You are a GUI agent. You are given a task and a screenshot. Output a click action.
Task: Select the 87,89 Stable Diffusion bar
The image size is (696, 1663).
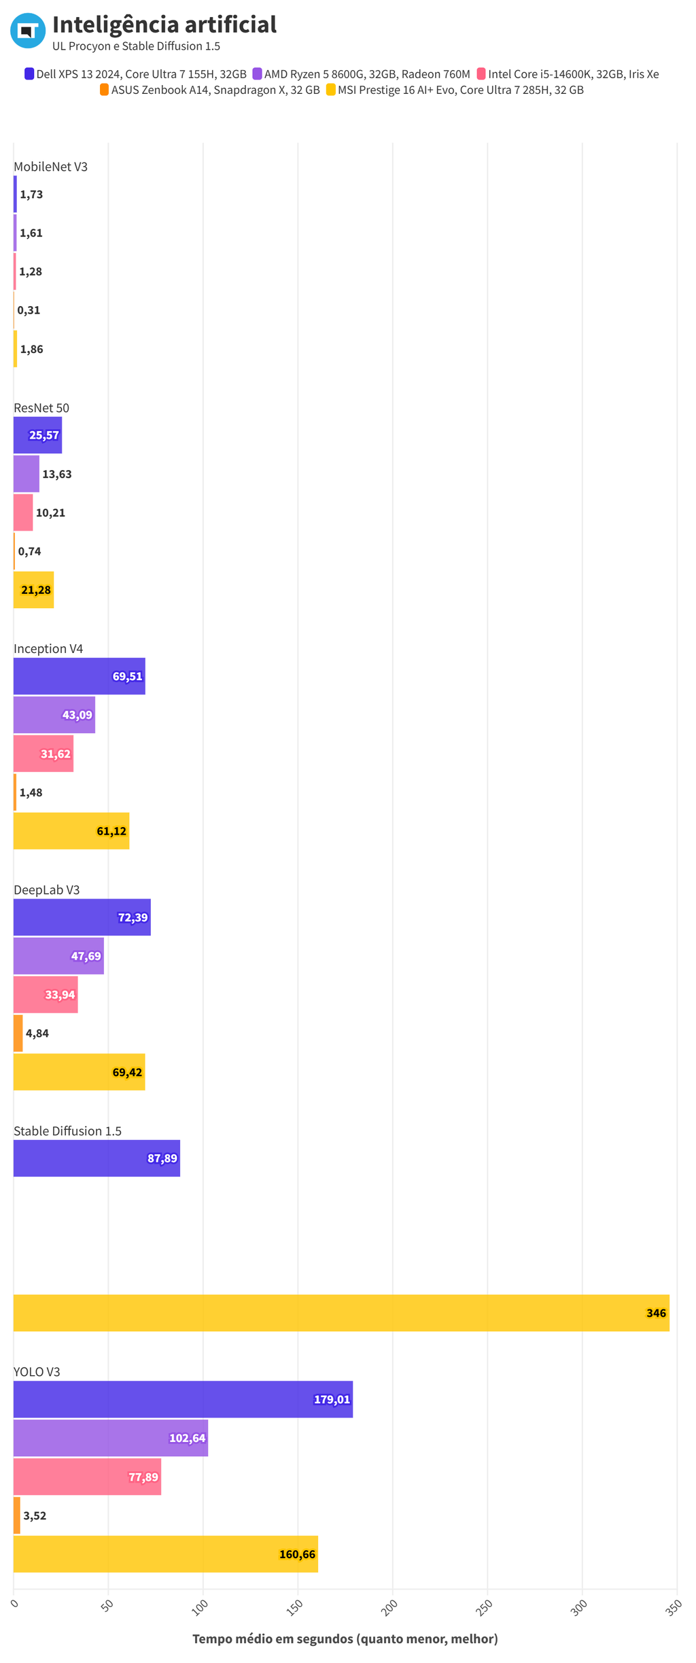click(97, 1158)
